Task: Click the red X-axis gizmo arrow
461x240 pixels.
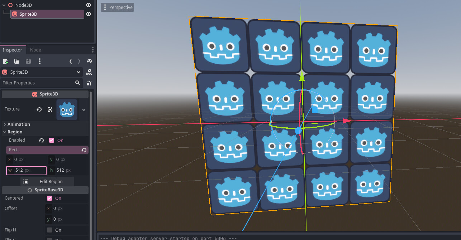Action: coord(347,121)
